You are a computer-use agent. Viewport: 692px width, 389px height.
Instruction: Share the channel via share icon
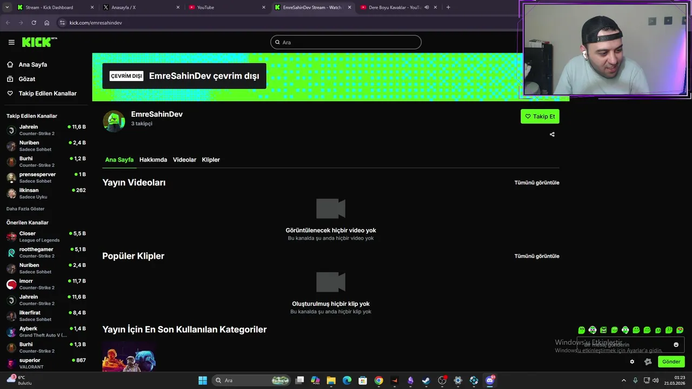click(552, 135)
